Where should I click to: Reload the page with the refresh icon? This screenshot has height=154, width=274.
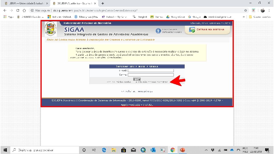pyautogui.click(x=18, y=11)
